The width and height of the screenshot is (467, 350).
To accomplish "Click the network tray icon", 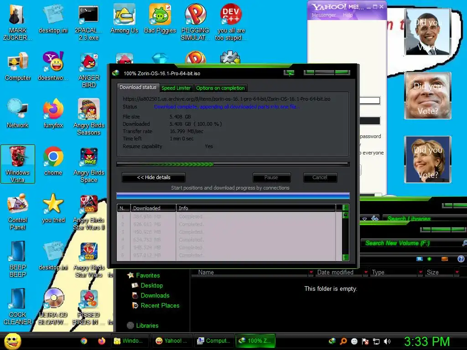I will pos(376,341).
